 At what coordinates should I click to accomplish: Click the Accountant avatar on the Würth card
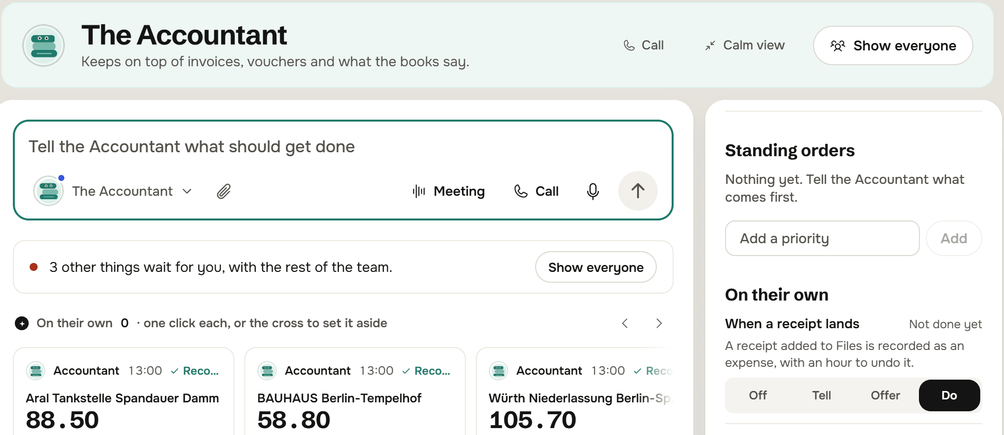(x=499, y=371)
